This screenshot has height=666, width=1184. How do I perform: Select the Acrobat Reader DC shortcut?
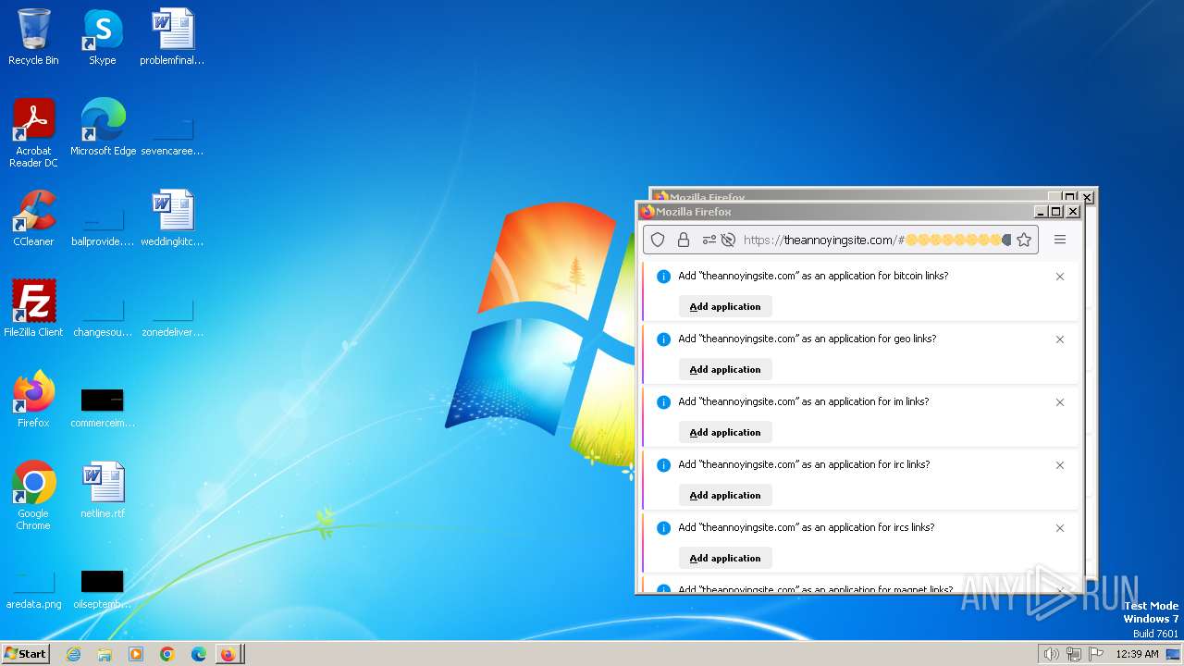coord(33,132)
